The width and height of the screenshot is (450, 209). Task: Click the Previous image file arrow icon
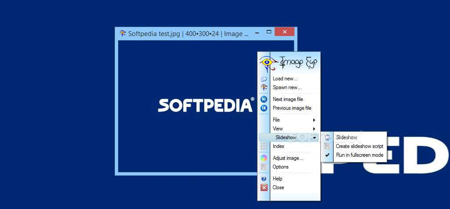pos(264,108)
